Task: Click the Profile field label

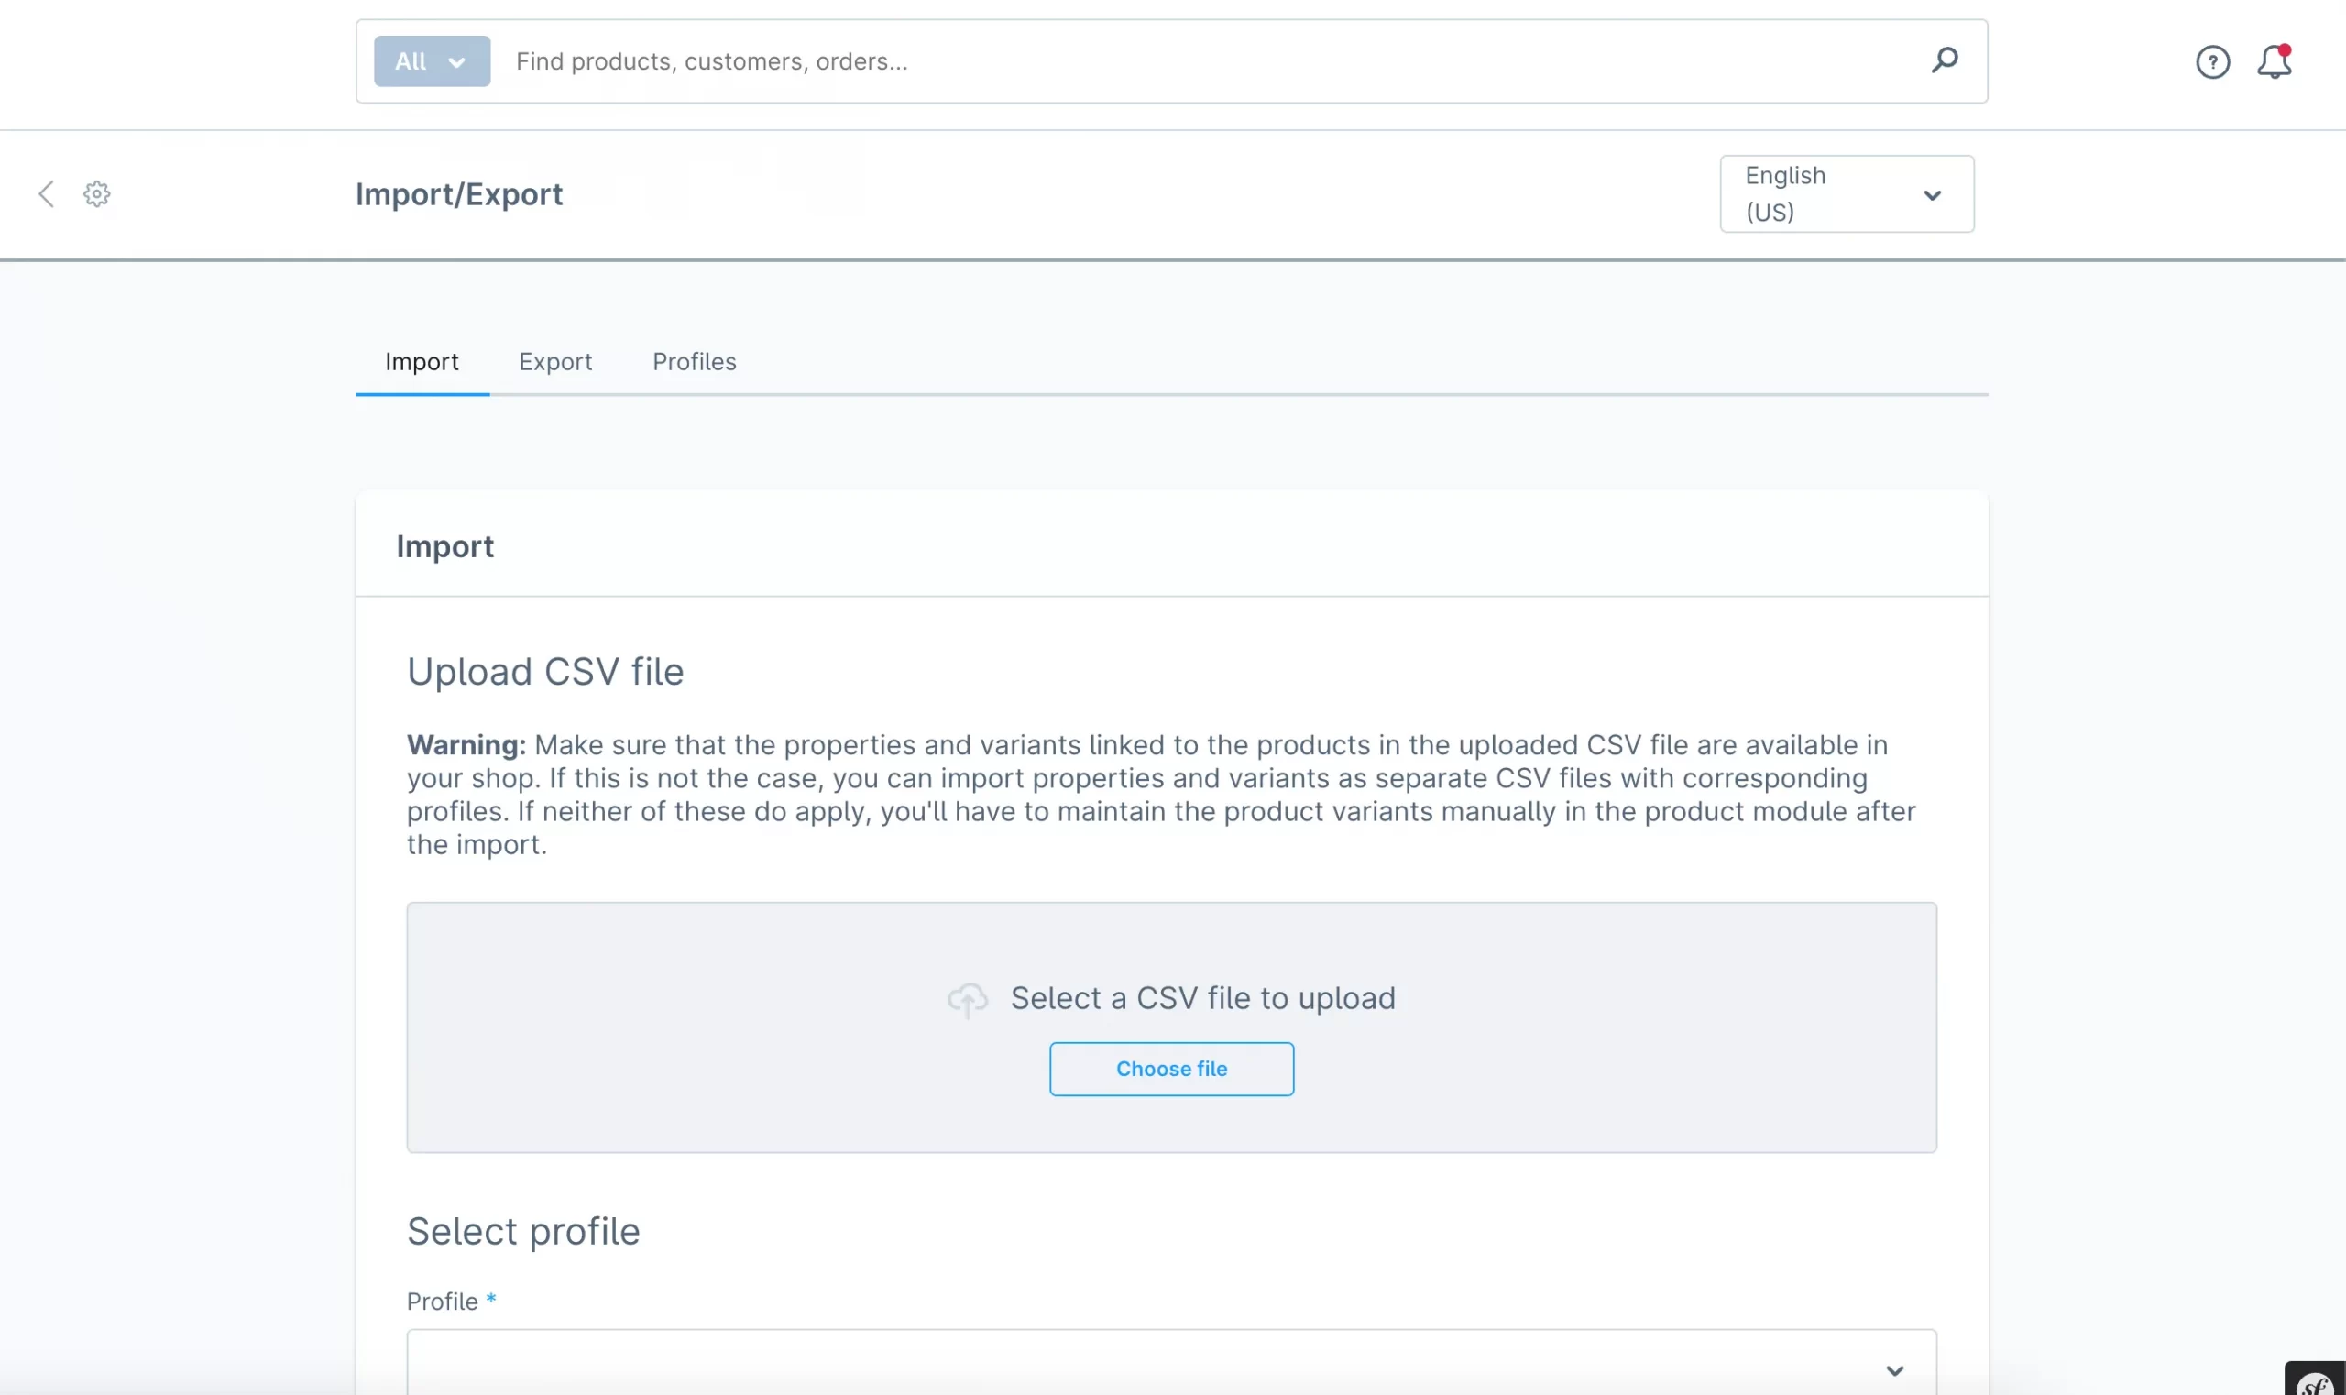Action: click(x=443, y=1302)
